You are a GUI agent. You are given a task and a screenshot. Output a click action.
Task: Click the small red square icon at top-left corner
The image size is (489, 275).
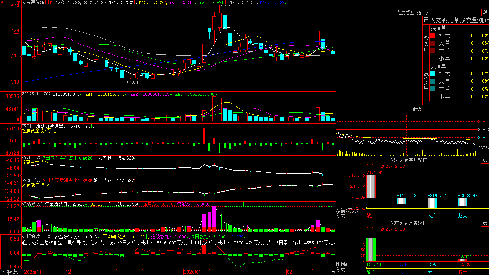(x=2, y=2)
